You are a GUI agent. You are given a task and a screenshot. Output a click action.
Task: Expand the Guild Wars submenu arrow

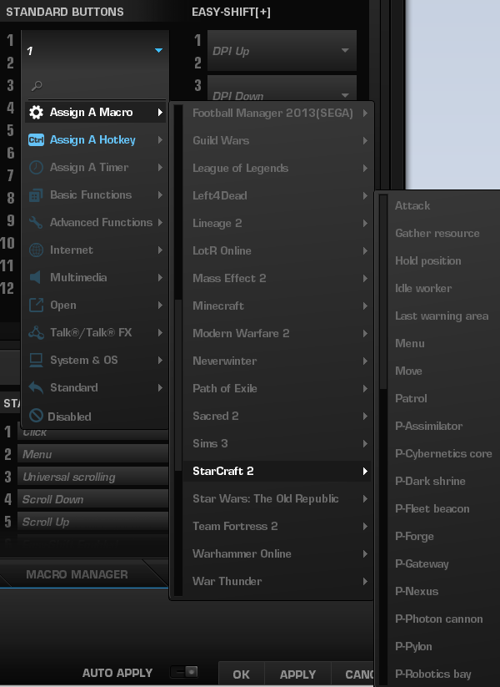[x=365, y=140]
